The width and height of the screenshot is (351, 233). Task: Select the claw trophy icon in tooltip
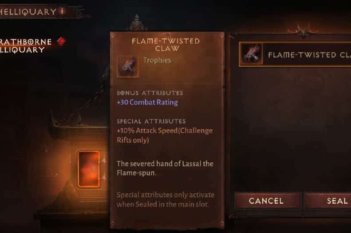(128, 67)
